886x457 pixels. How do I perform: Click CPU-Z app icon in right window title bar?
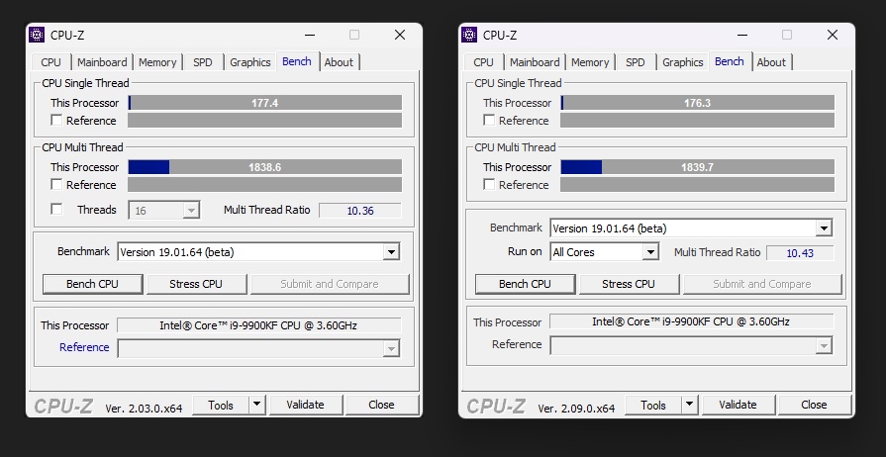click(469, 35)
